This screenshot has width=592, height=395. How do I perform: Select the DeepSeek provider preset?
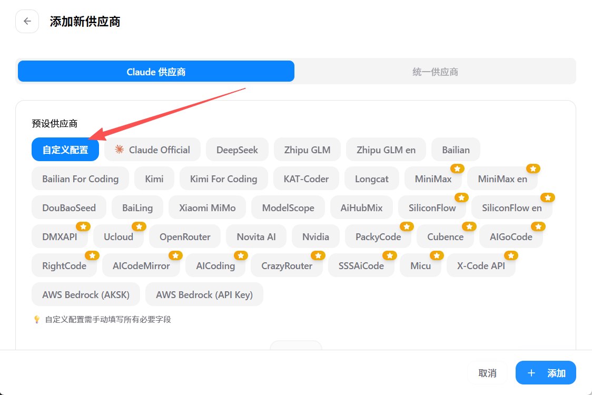click(x=237, y=150)
